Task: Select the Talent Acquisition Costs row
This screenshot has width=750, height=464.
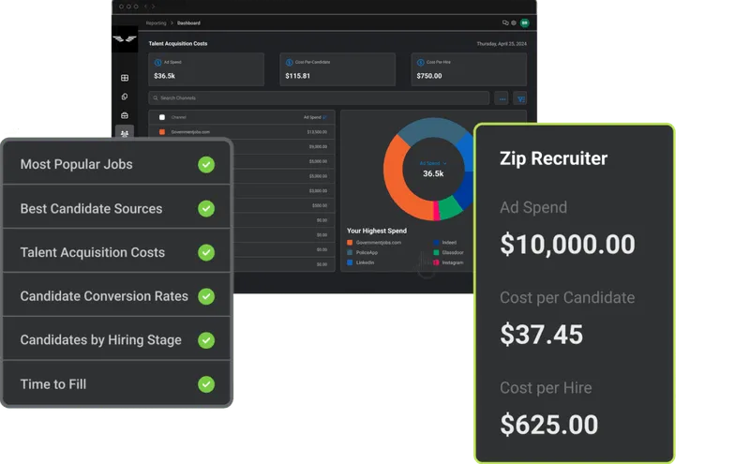Action: coord(116,252)
